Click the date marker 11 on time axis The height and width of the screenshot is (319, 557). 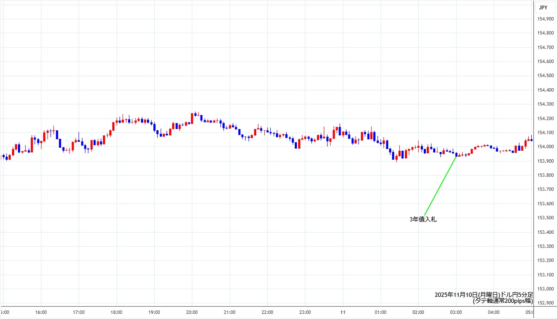(x=343, y=312)
